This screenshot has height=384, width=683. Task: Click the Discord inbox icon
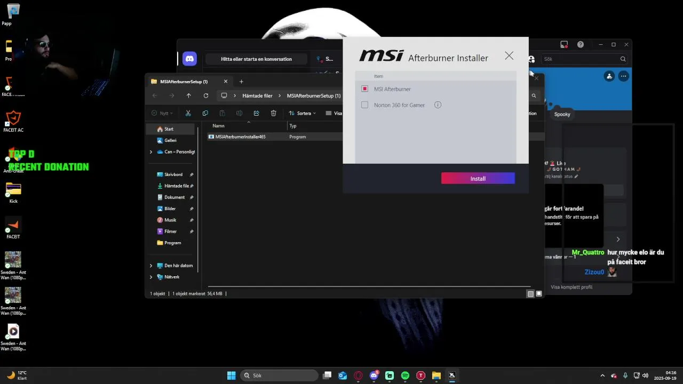pyautogui.click(x=564, y=44)
